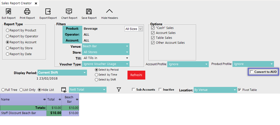Click the Hide Headers chevron icon
This screenshot has width=280, height=125.
point(109,11)
